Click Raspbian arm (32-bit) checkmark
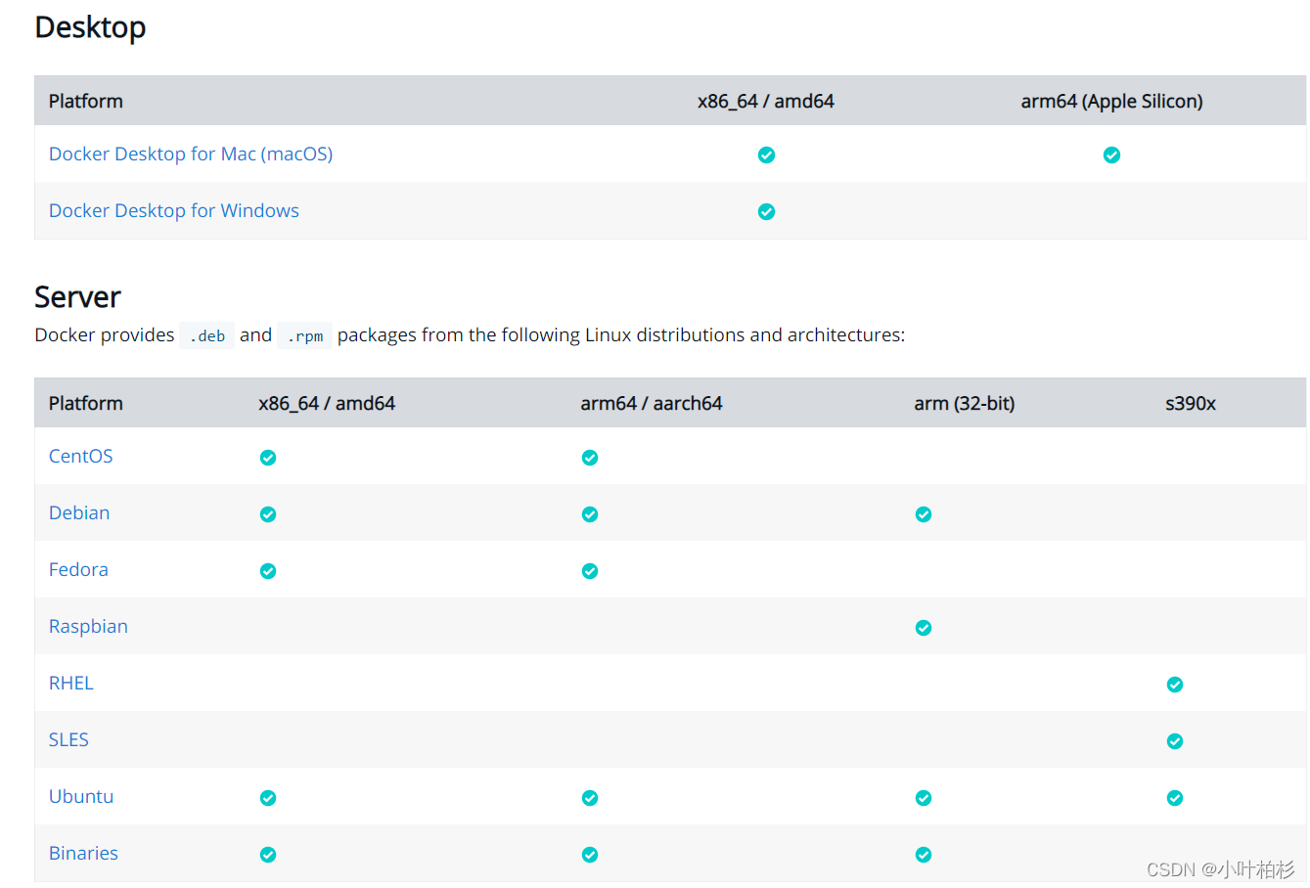This screenshot has width=1310, height=888. [x=924, y=628]
